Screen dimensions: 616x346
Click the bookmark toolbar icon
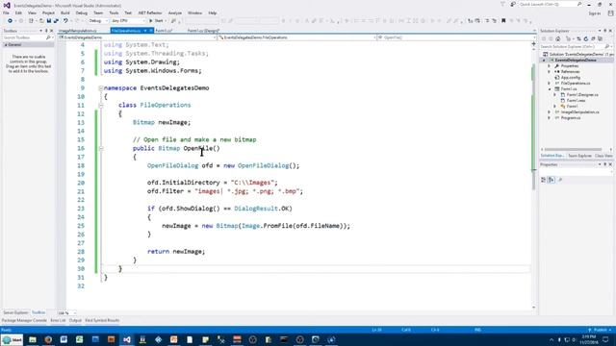point(503,21)
